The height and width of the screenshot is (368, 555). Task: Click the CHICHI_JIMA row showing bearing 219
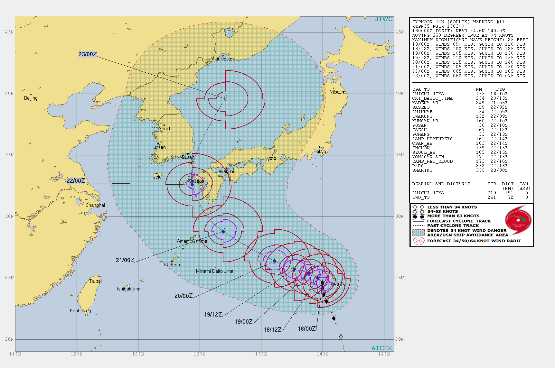coord(470,193)
